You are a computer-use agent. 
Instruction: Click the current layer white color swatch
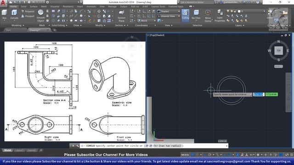(x=239, y=11)
